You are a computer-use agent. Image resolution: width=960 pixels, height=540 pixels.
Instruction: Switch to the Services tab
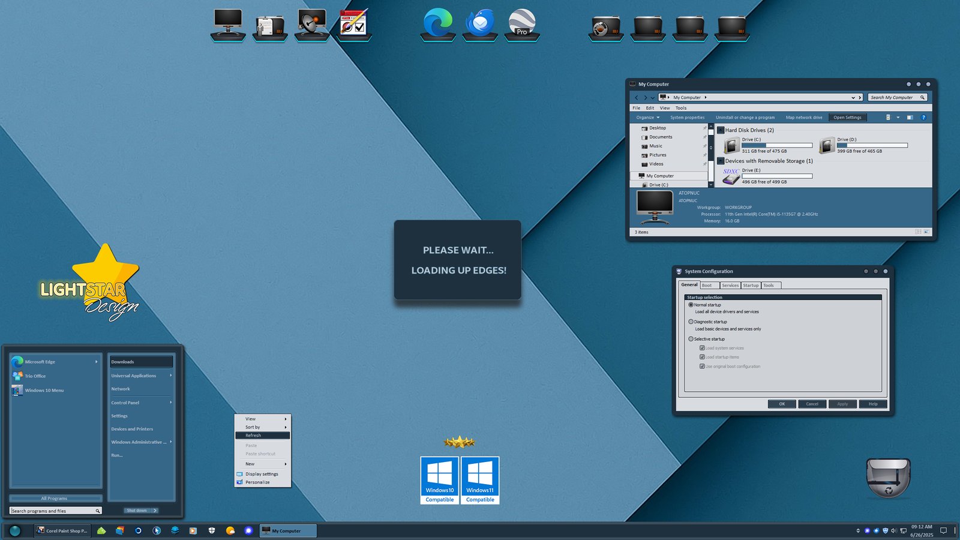pos(730,286)
